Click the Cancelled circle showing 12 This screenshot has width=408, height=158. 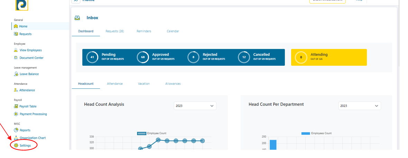point(244,57)
